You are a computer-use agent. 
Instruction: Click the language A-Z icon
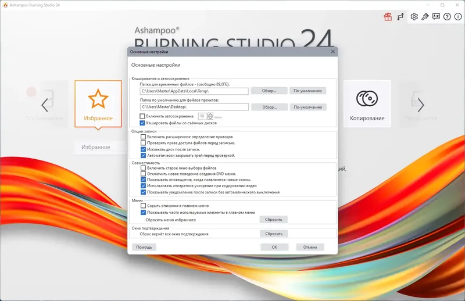(x=436, y=17)
